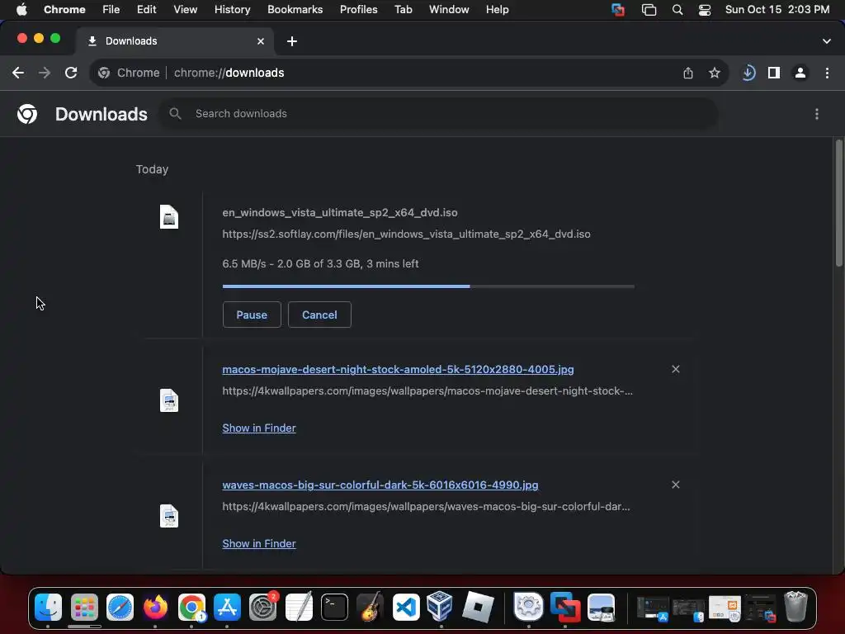The width and height of the screenshot is (845, 634).
Task: Expand the tab search chevron
Action: coord(827,41)
